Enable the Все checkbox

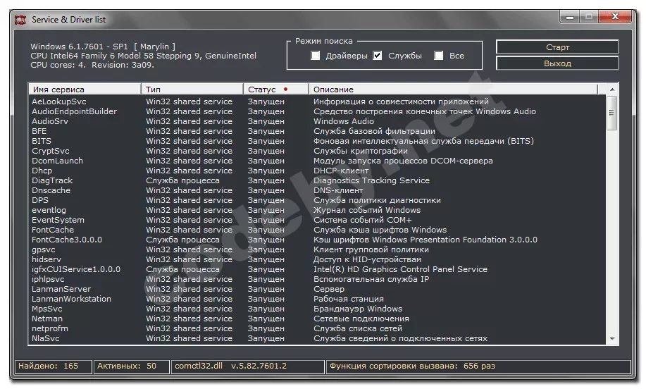(439, 55)
